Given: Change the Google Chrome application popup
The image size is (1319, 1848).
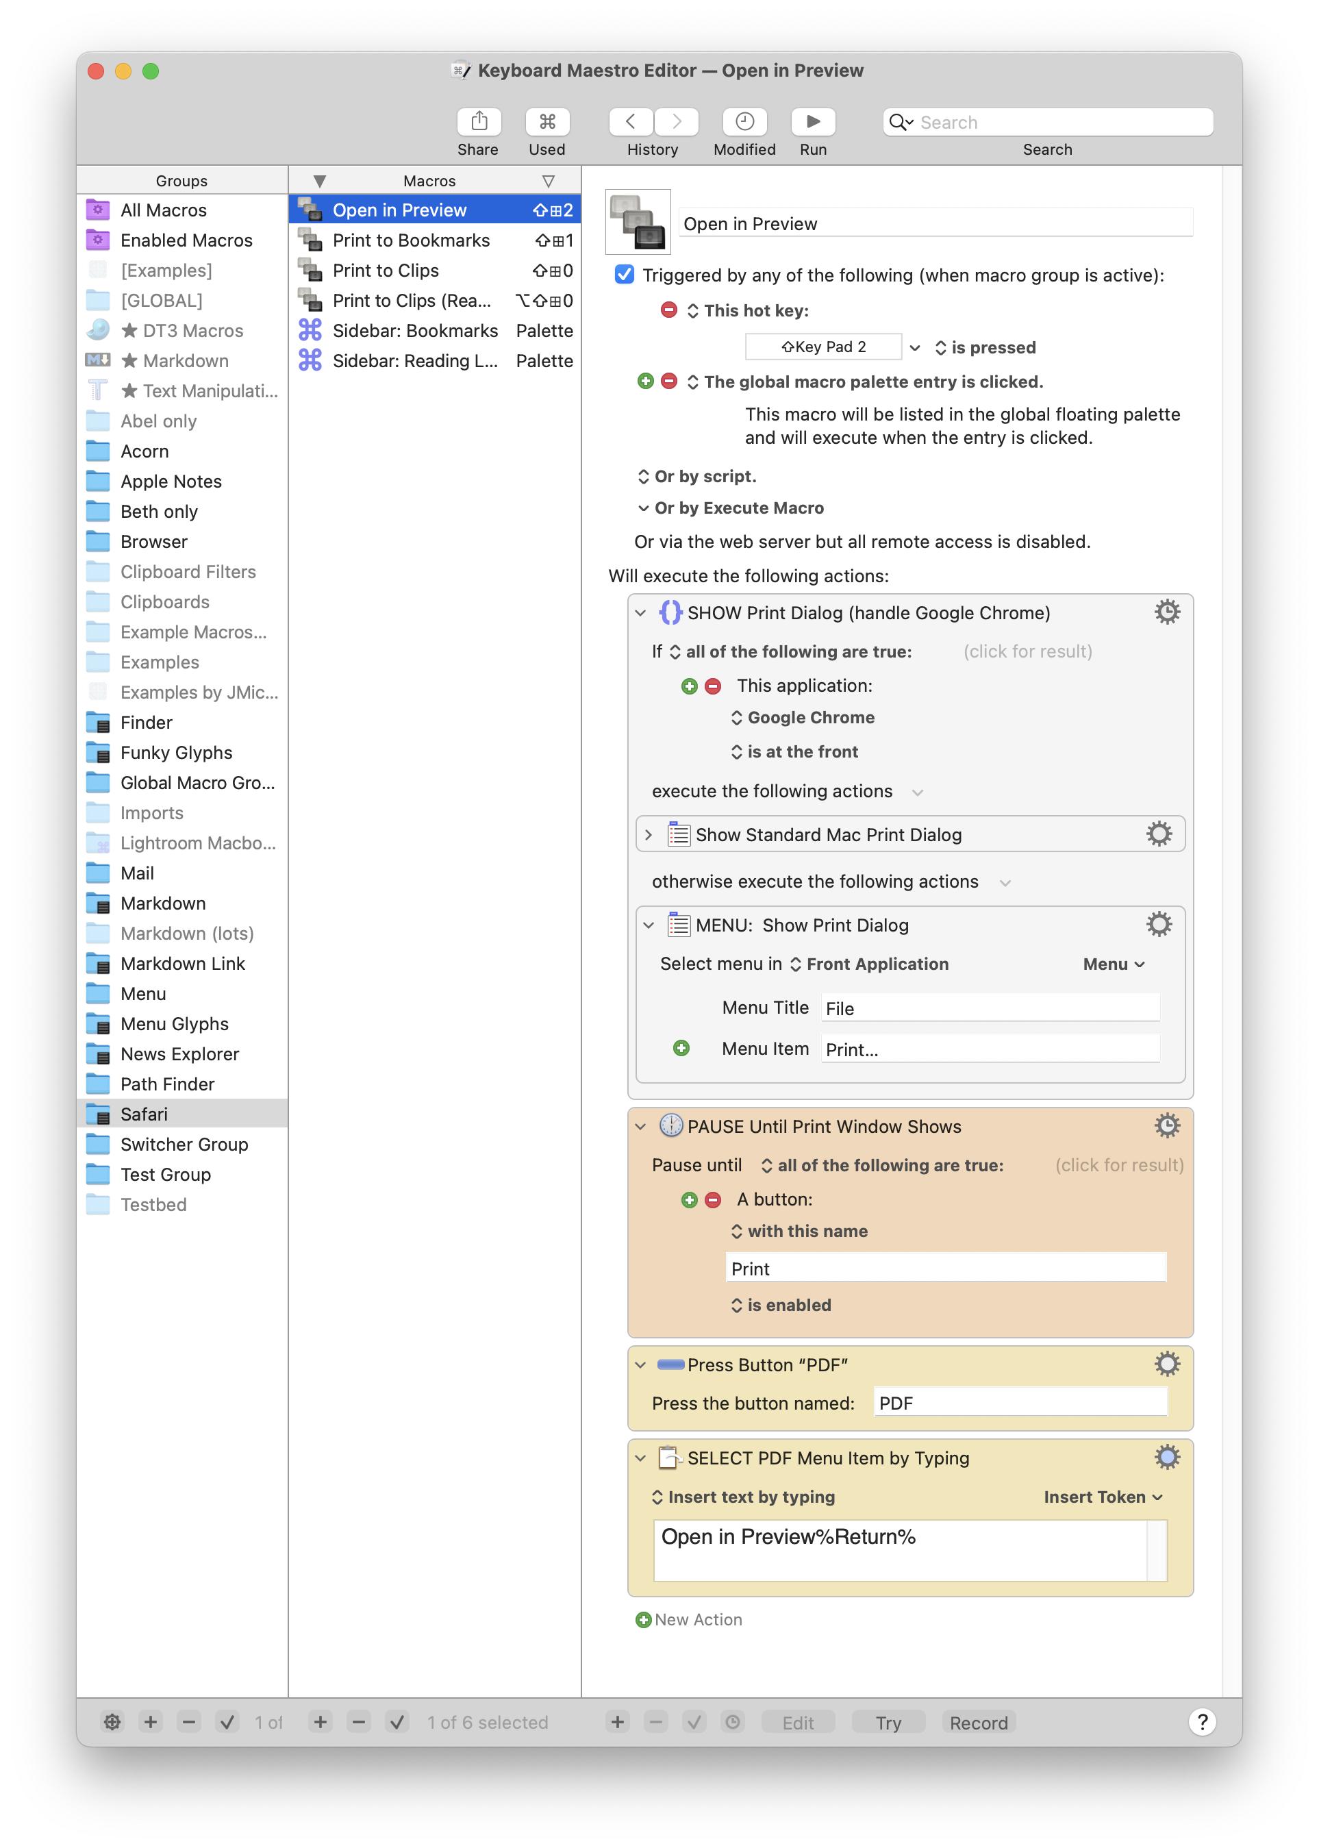Looking at the screenshot, I should [x=803, y=717].
